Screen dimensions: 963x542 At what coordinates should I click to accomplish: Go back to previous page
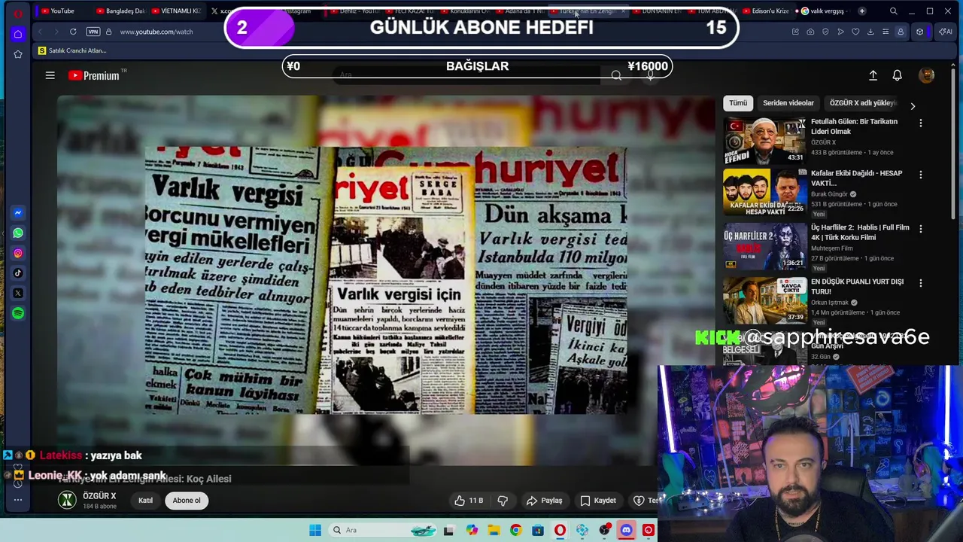click(40, 32)
